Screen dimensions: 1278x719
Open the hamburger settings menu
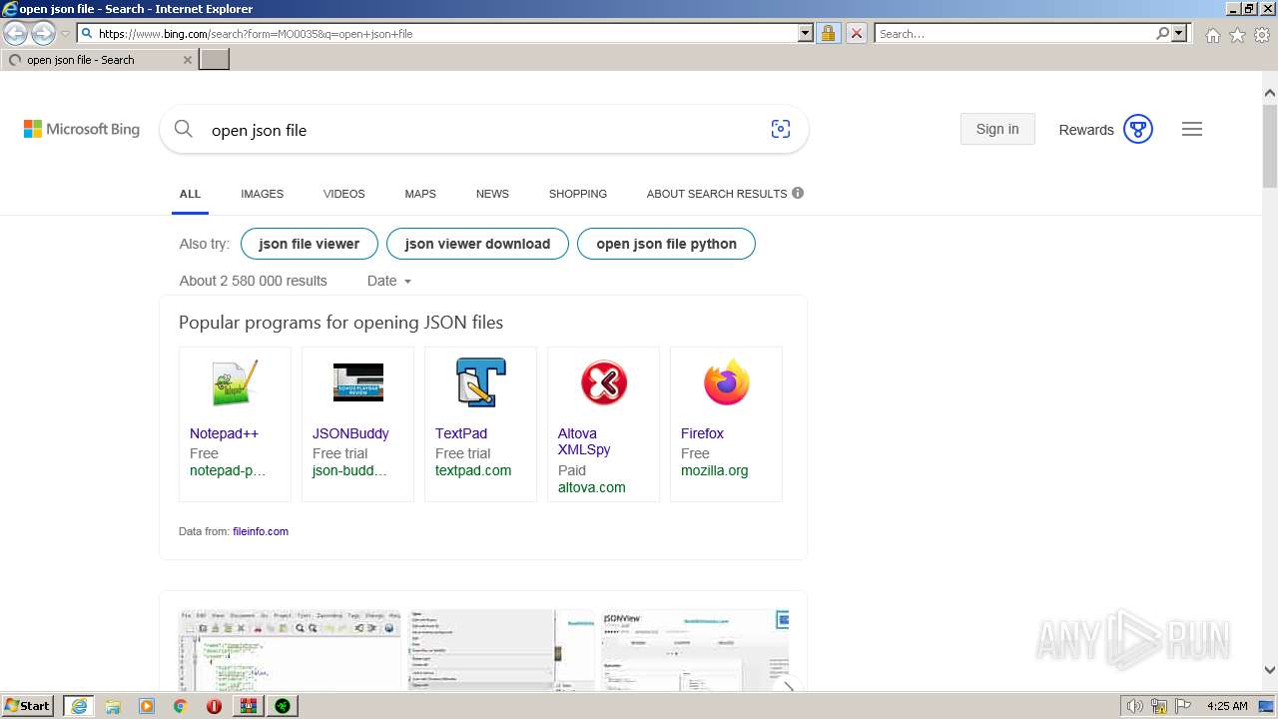click(x=1192, y=129)
